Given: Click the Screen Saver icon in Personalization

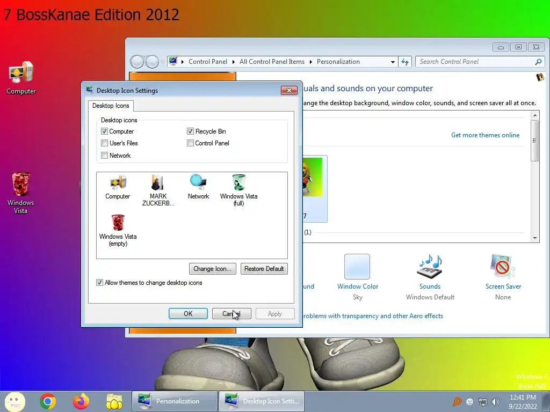Looking at the screenshot, I should click(503, 266).
